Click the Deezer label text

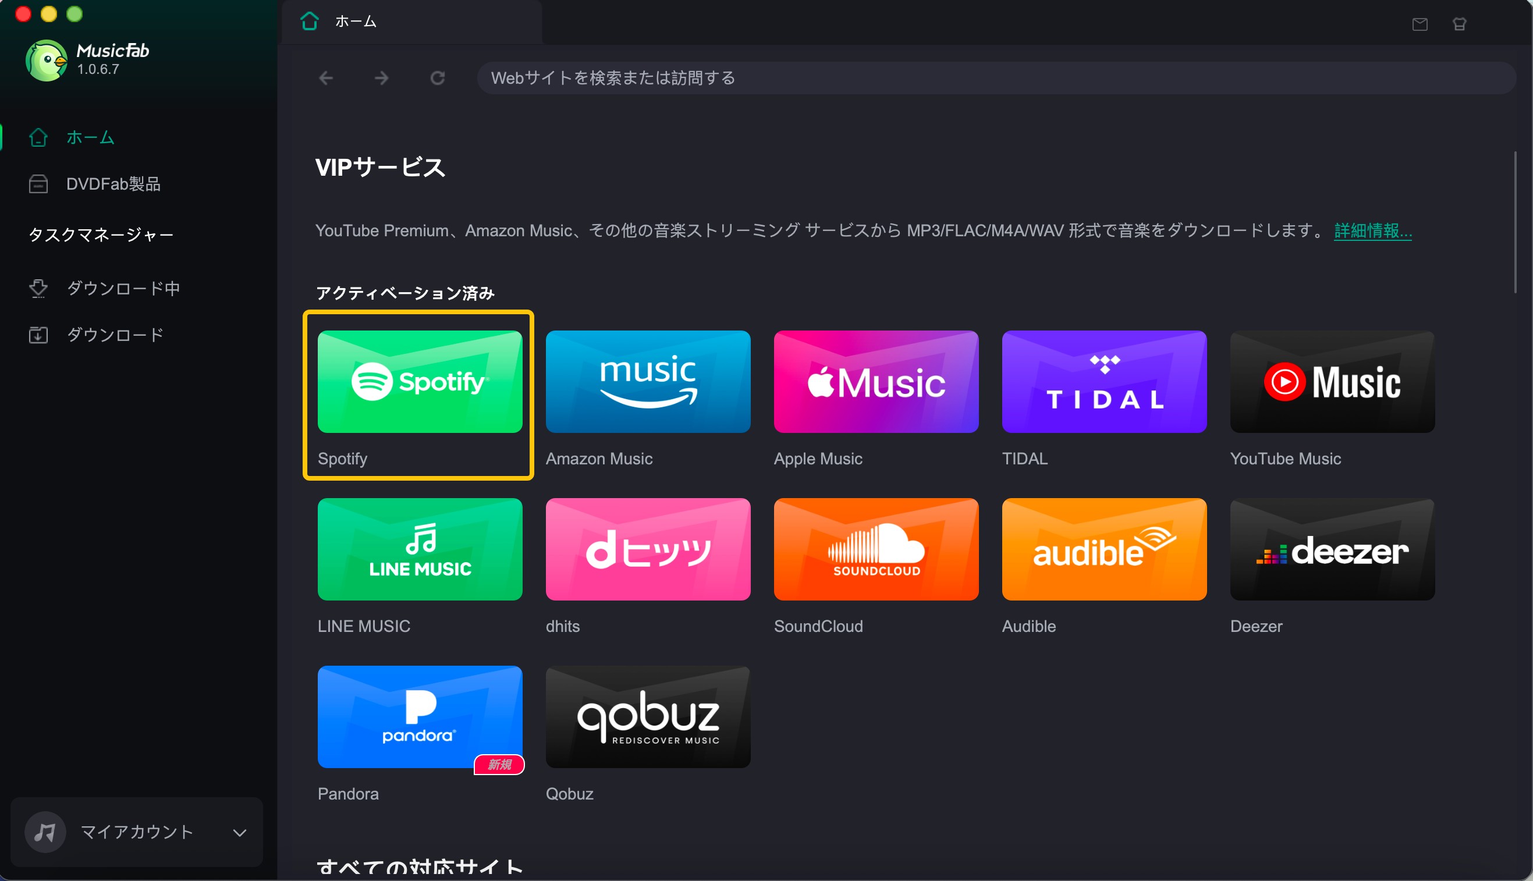point(1257,626)
